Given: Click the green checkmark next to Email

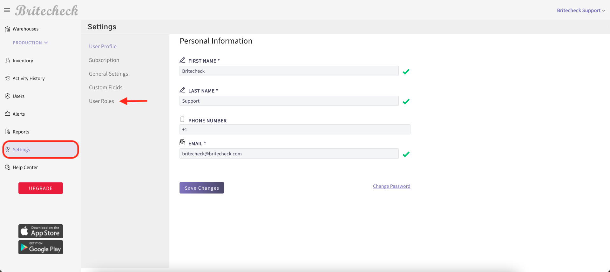Looking at the screenshot, I should coord(406,154).
